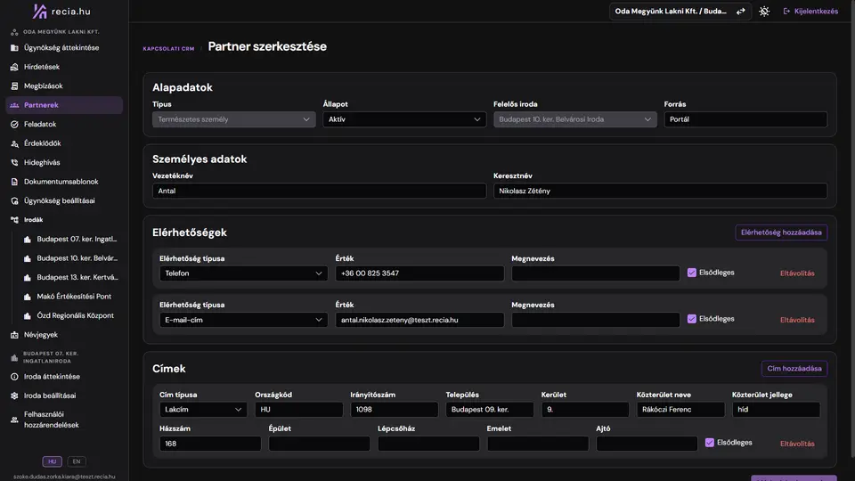Image resolution: width=855 pixels, height=481 pixels.
Task: Click building icon beside Ózd Regionális Központ
Action: [x=28, y=315]
